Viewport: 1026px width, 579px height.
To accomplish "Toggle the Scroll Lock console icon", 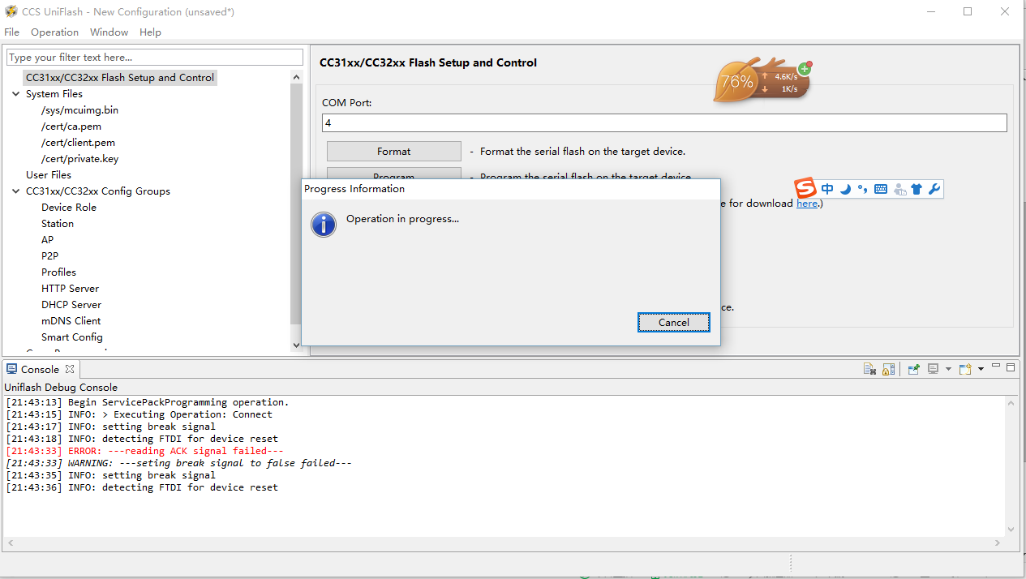I will 889,369.
